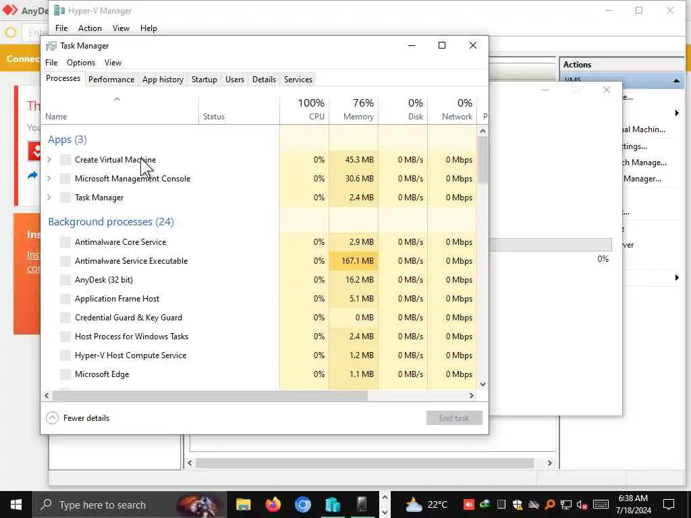691x518 pixels.
Task: Click the End task button
Action: [x=454, y=418]
